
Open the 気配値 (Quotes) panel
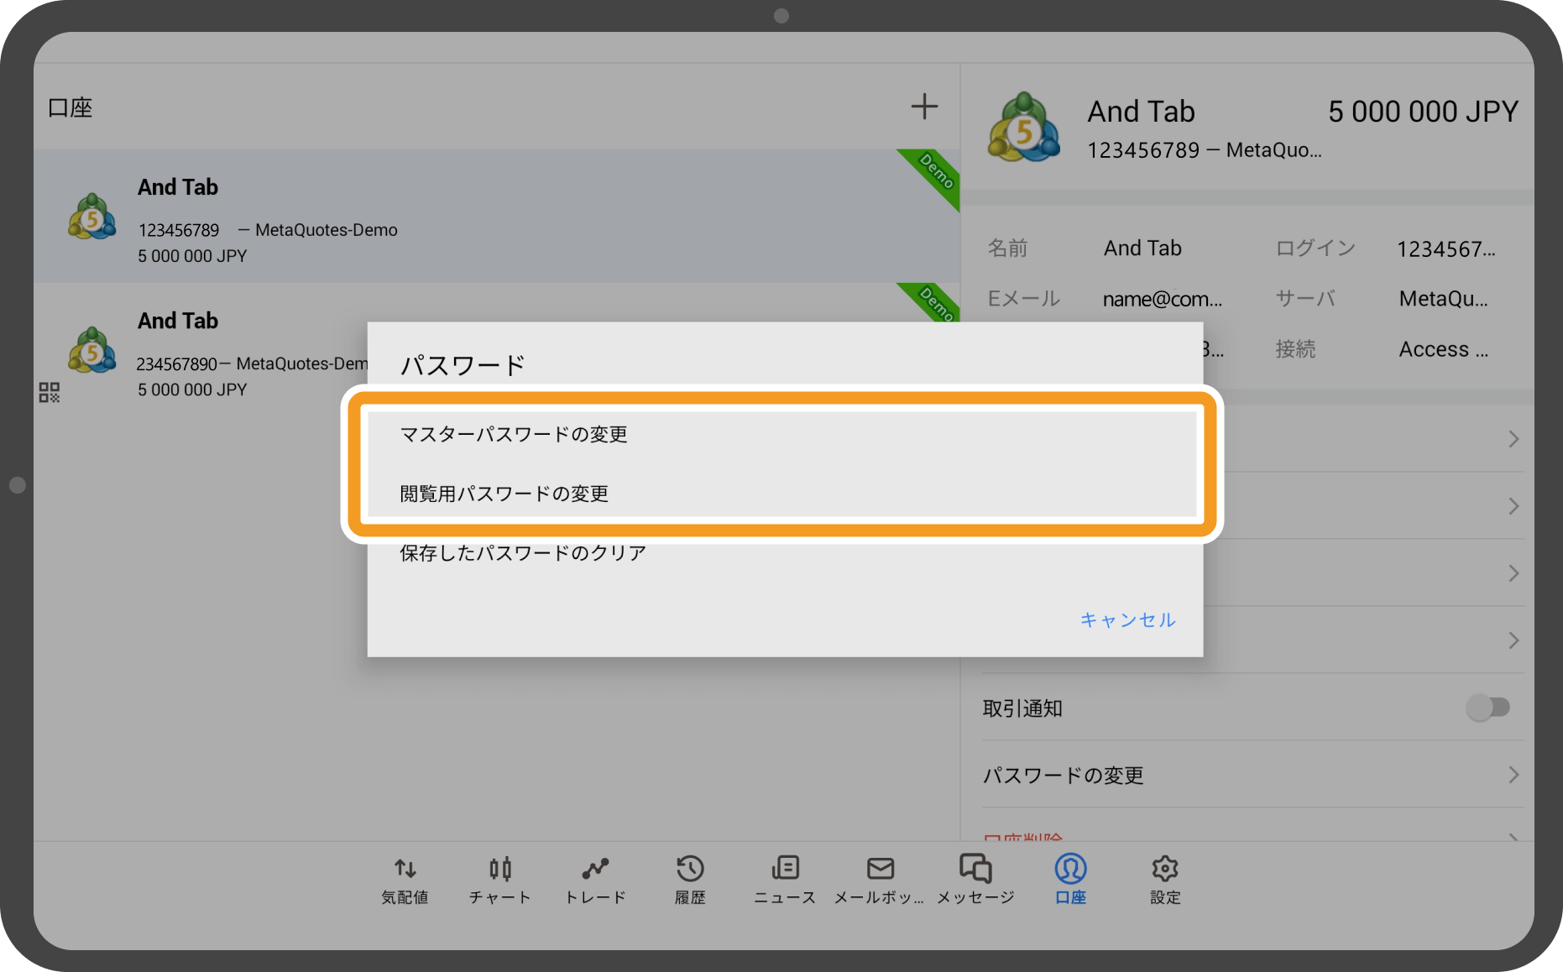pos(405,878)
